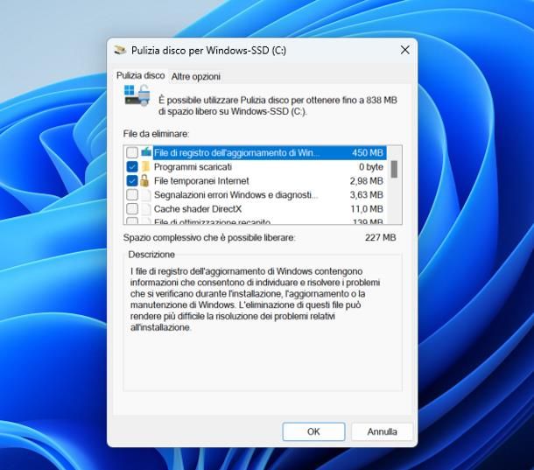Check Cache shader DirectX checkbox

pyautogui.click(x=132, y=209)
